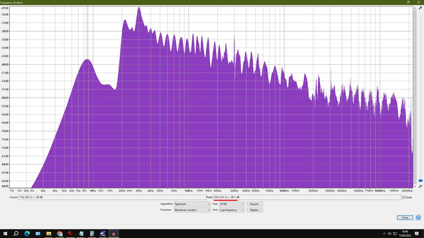
Task: Click the Replot button
Action: [254, 210]
